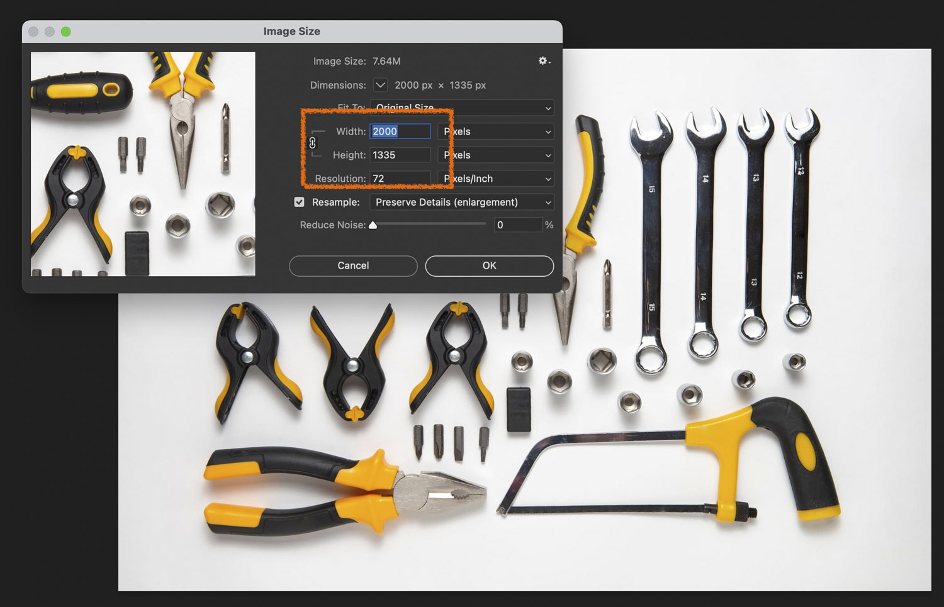Click the preview thumbnail in Image Size dialog
The image size is (944, 607).
click(143, 164)
